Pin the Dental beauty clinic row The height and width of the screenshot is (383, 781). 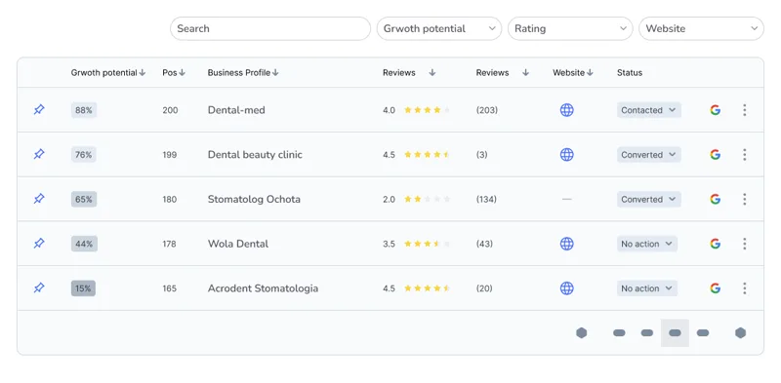point(39,155)
